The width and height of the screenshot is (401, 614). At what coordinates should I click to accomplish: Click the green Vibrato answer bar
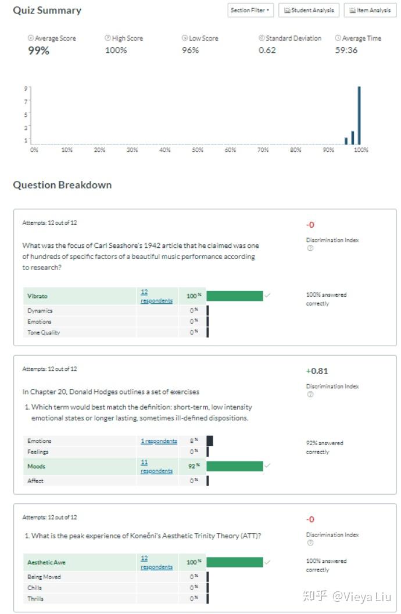click(x=234, y=296)
